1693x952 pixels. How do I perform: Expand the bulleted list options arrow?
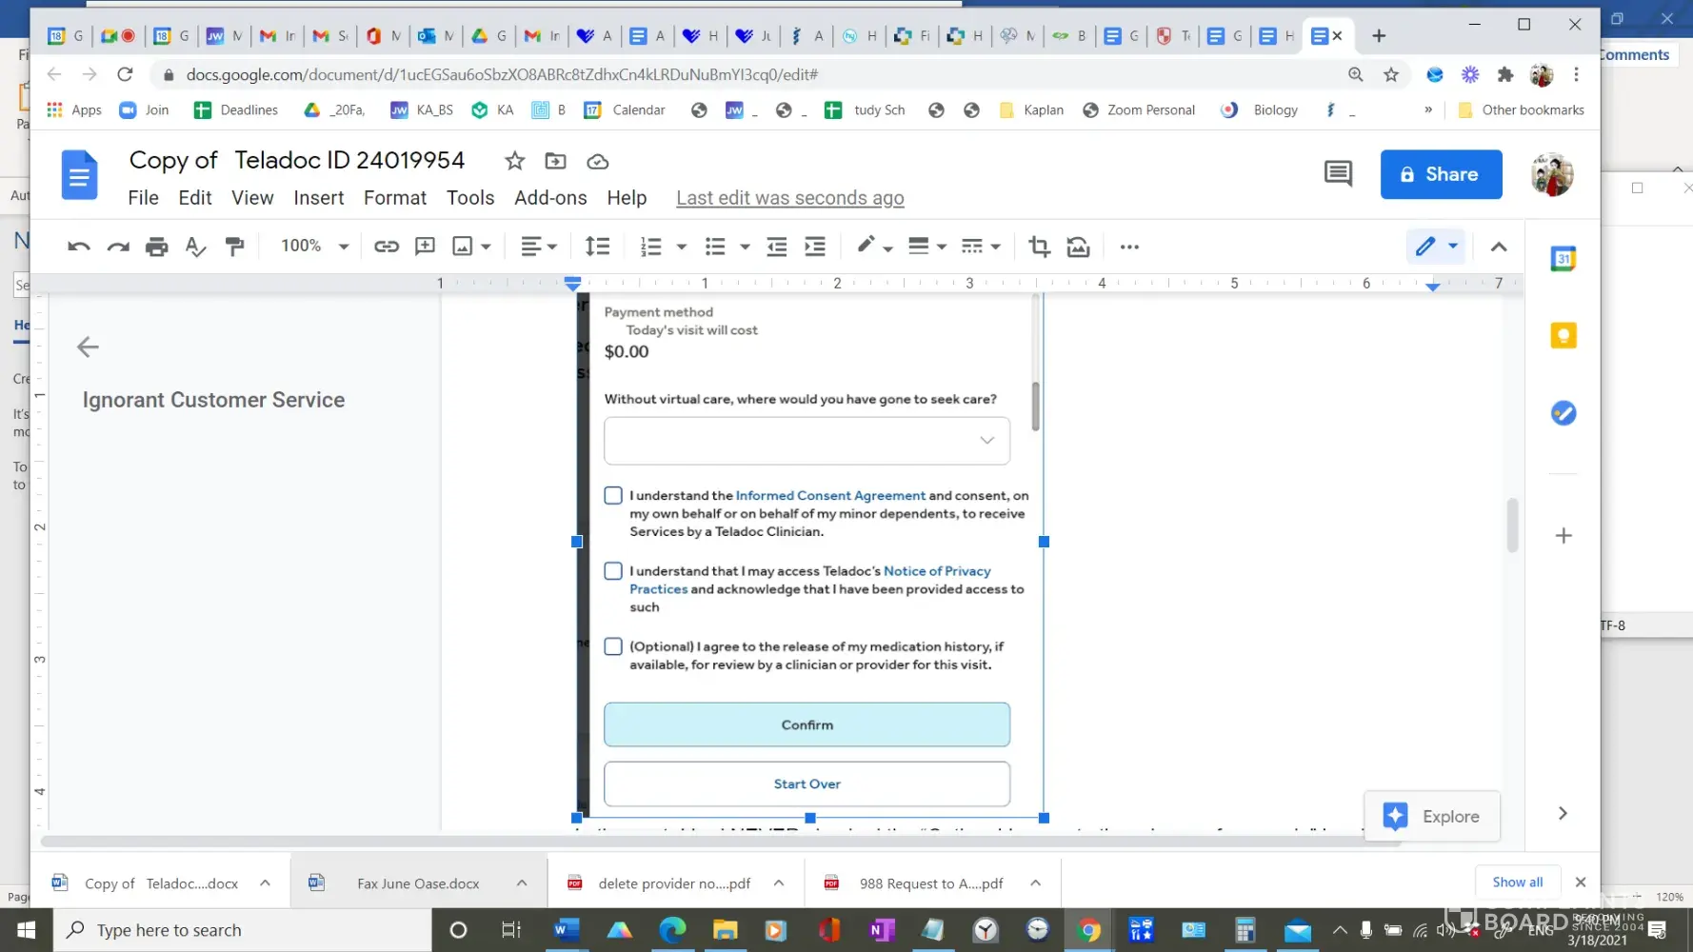coord(745,248)
